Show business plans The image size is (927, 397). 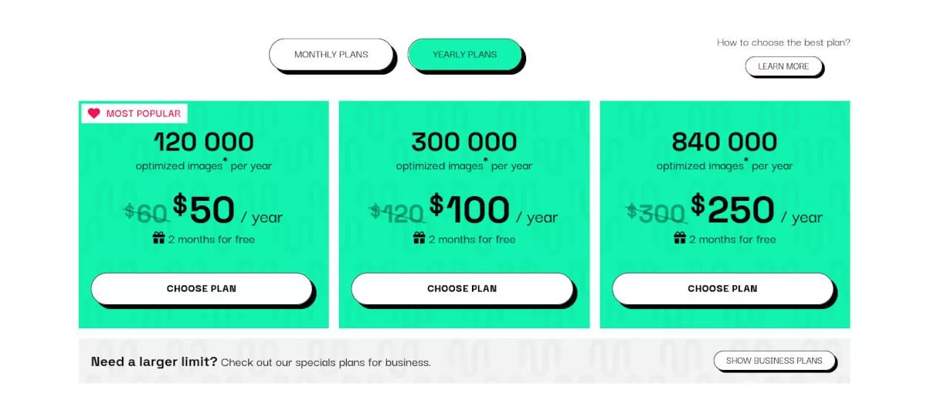pyautogui.click(x=775, y=361)
